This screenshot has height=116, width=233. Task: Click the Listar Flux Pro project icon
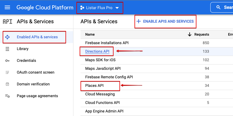(x=82, y=8)
